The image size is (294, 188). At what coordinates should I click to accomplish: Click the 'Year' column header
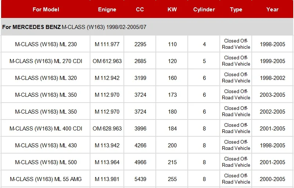(272, 10)
